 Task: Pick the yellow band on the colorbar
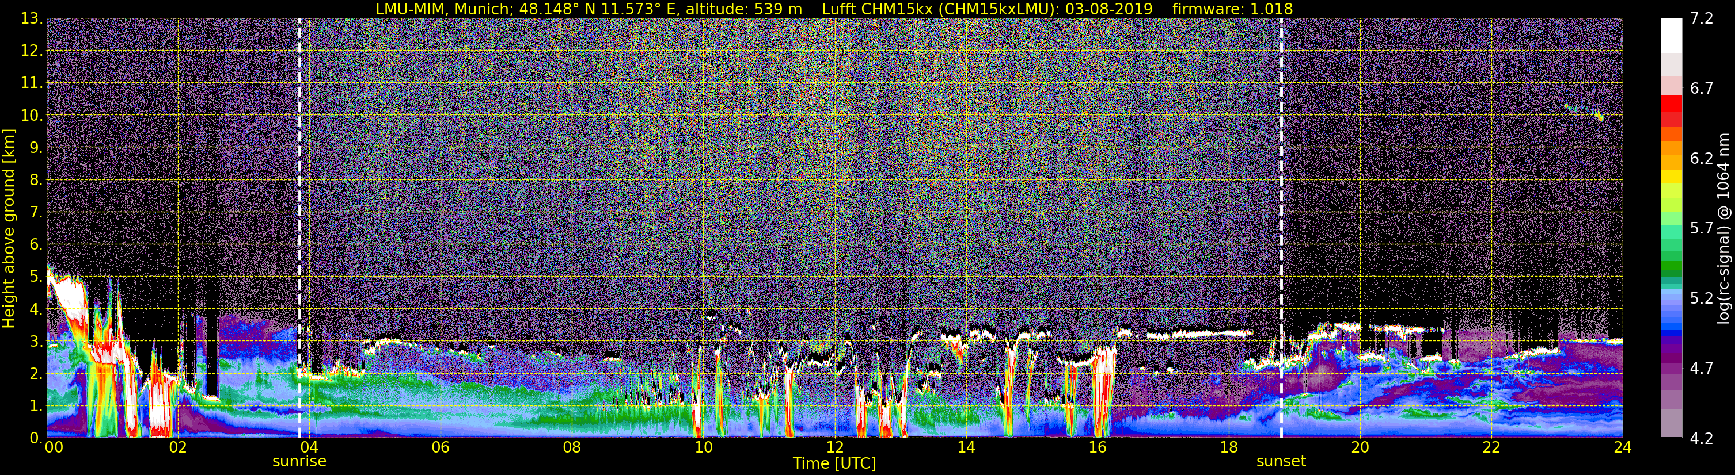(x=1672, y=177)
